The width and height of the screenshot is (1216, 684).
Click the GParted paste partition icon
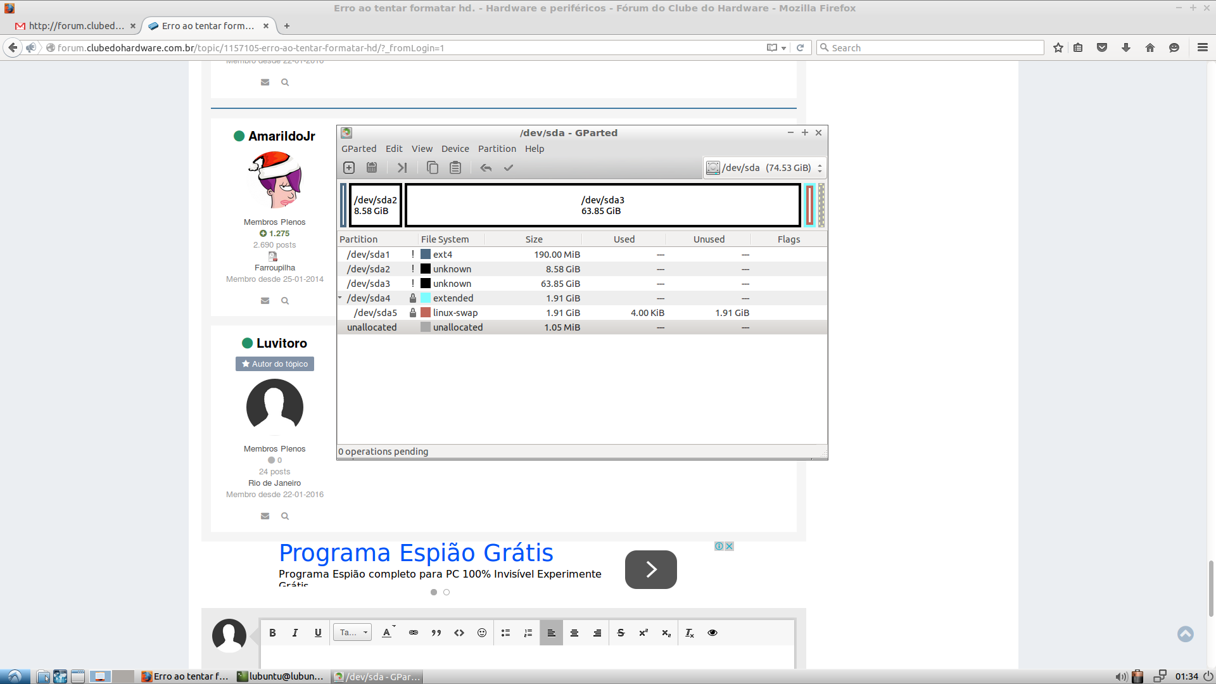[x=455, y=168]
